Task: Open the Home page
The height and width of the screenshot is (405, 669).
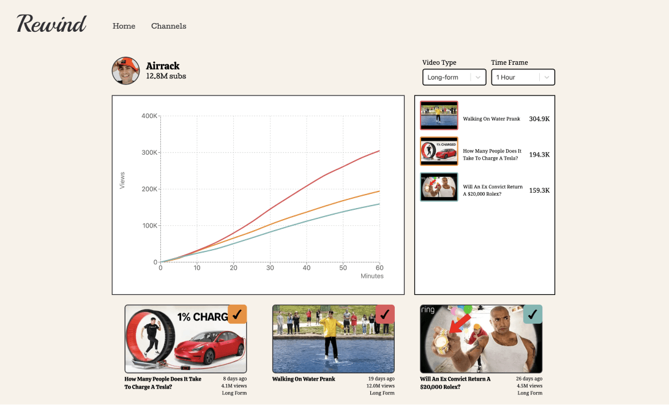Action: coord(124,26)
